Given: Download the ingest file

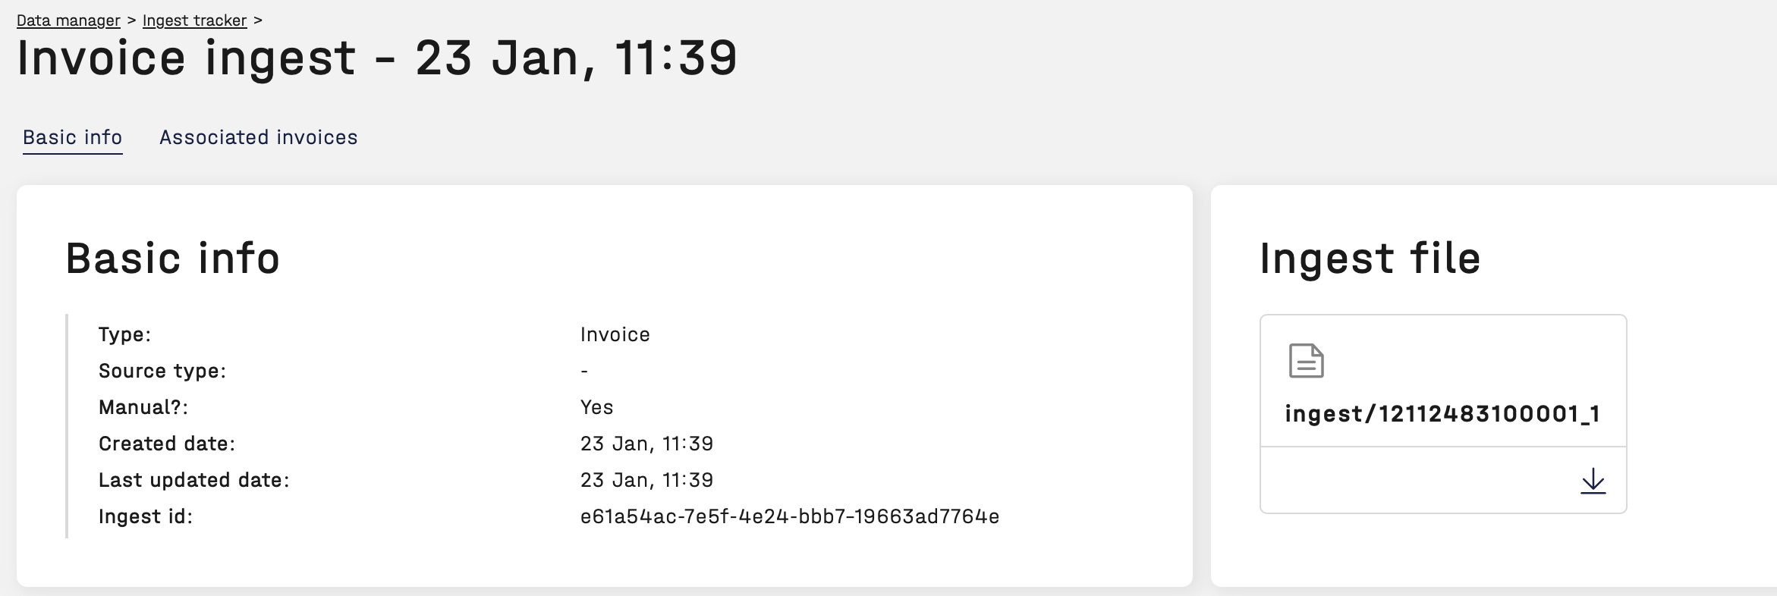Looking at the screenshot, I should coord(1593,481).
